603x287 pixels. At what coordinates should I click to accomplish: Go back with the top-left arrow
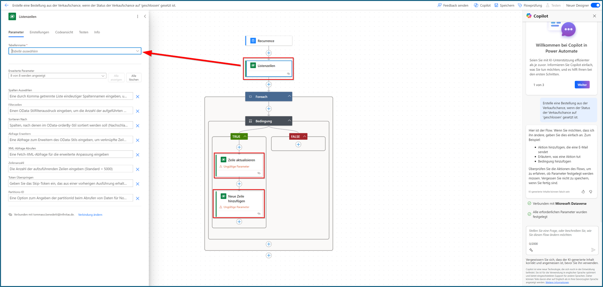[6, 5]
